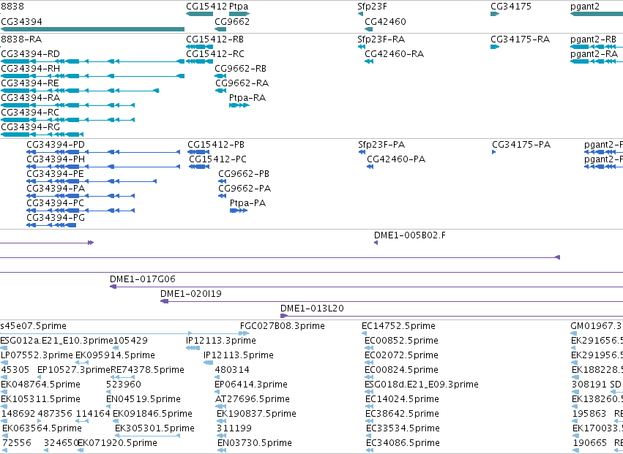Select the CG34175-RA transcript label

[x=521, y=39]
